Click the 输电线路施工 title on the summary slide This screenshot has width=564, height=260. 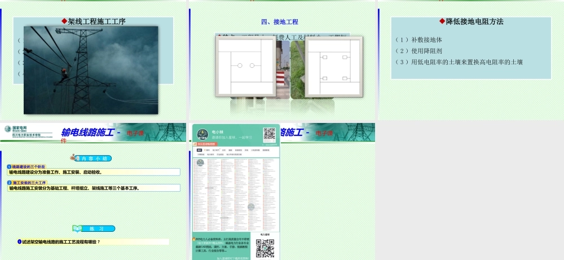tap(87, 133)
